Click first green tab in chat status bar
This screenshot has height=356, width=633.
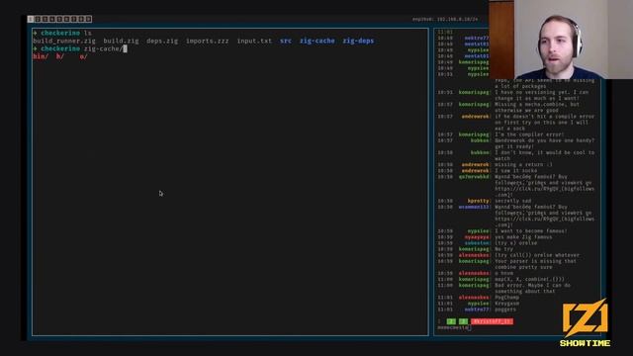[451, 321]
